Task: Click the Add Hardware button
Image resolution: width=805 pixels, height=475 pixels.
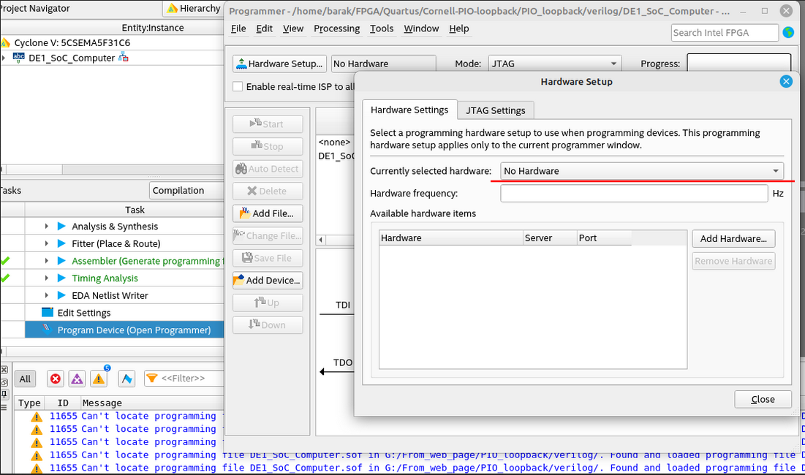Action: click(x=733, y=238)
